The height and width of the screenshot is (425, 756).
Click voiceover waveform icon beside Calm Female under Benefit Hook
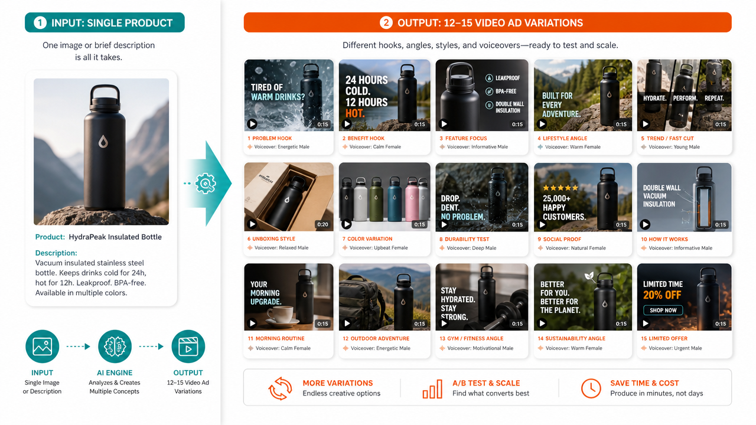click(x=345, y=147)
